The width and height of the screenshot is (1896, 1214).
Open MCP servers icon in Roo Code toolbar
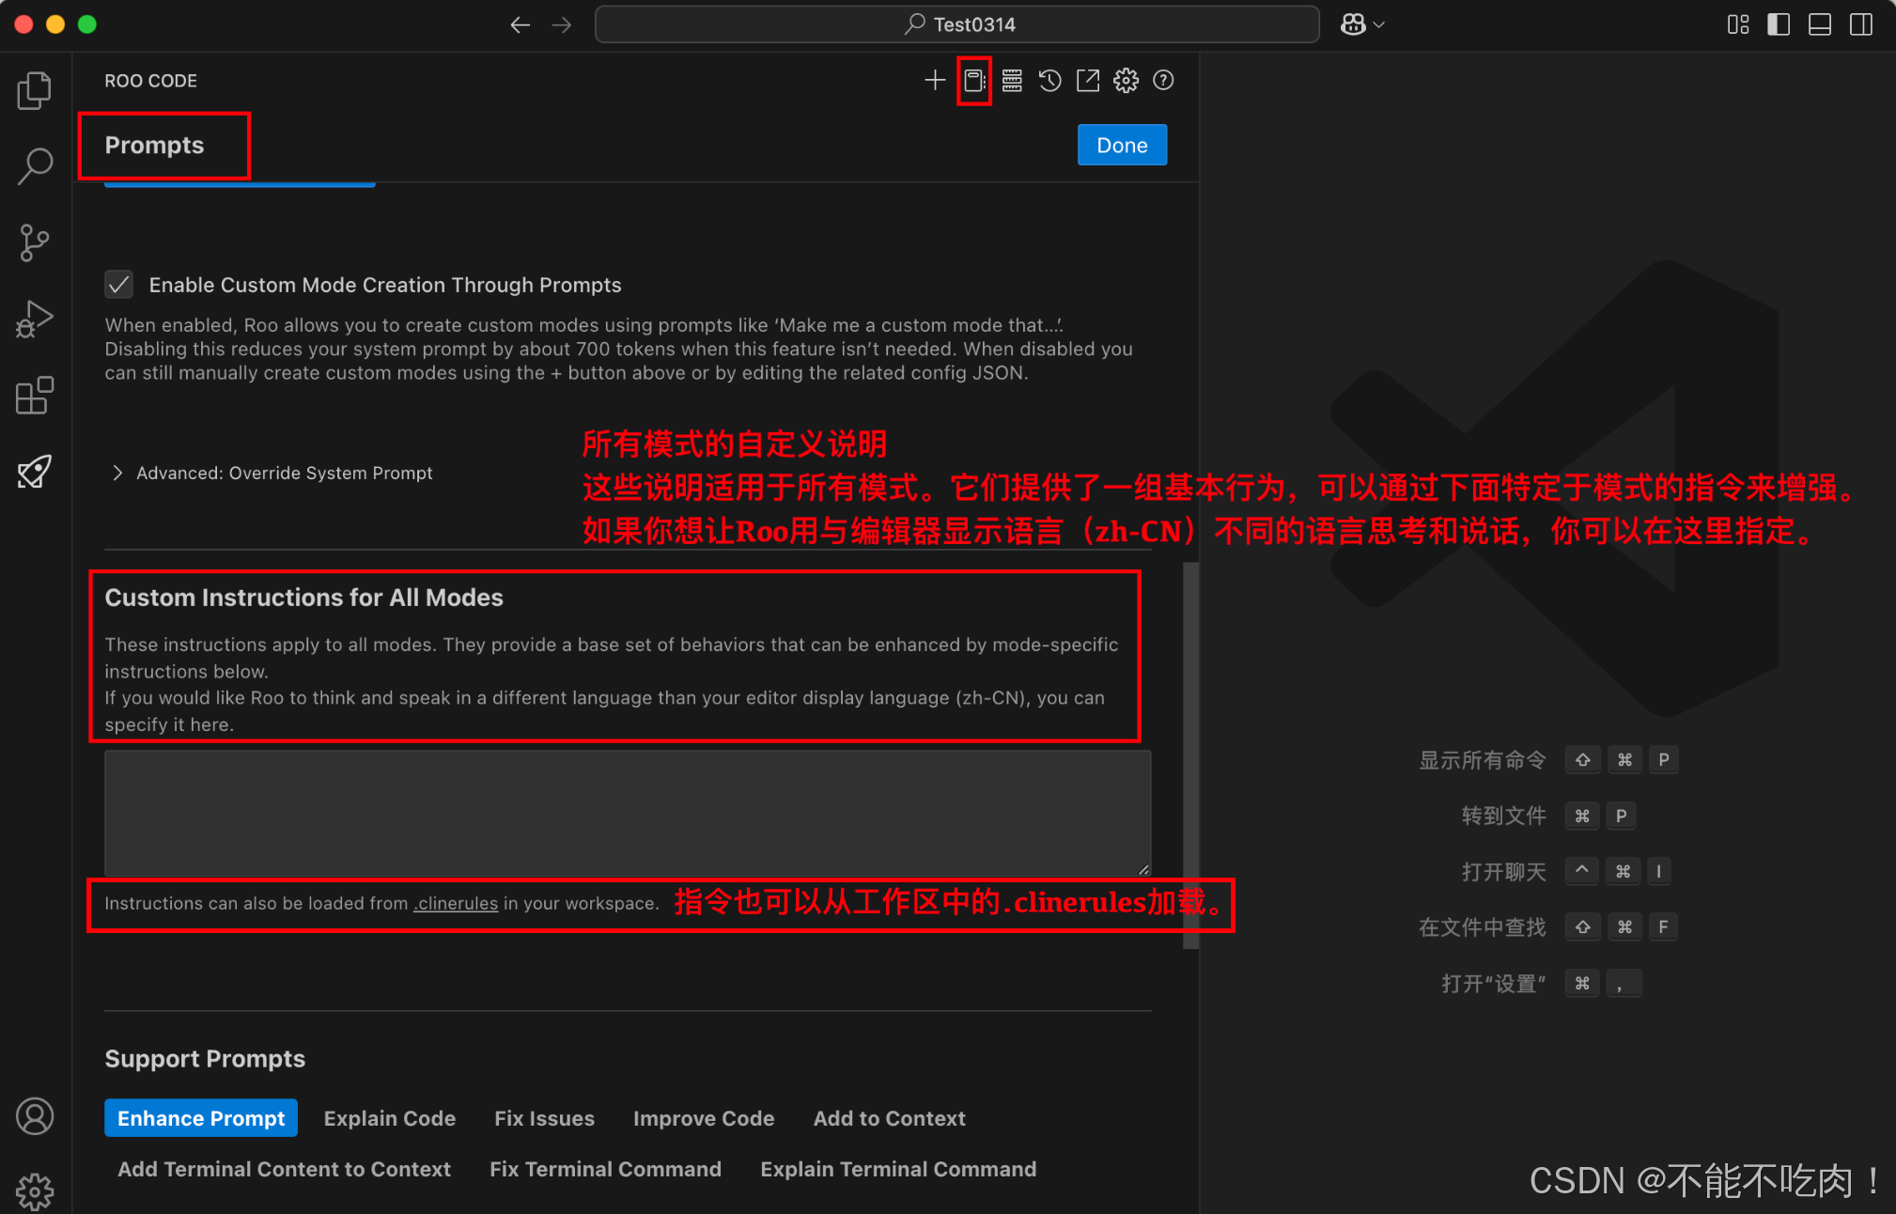tap(1012, 81)
